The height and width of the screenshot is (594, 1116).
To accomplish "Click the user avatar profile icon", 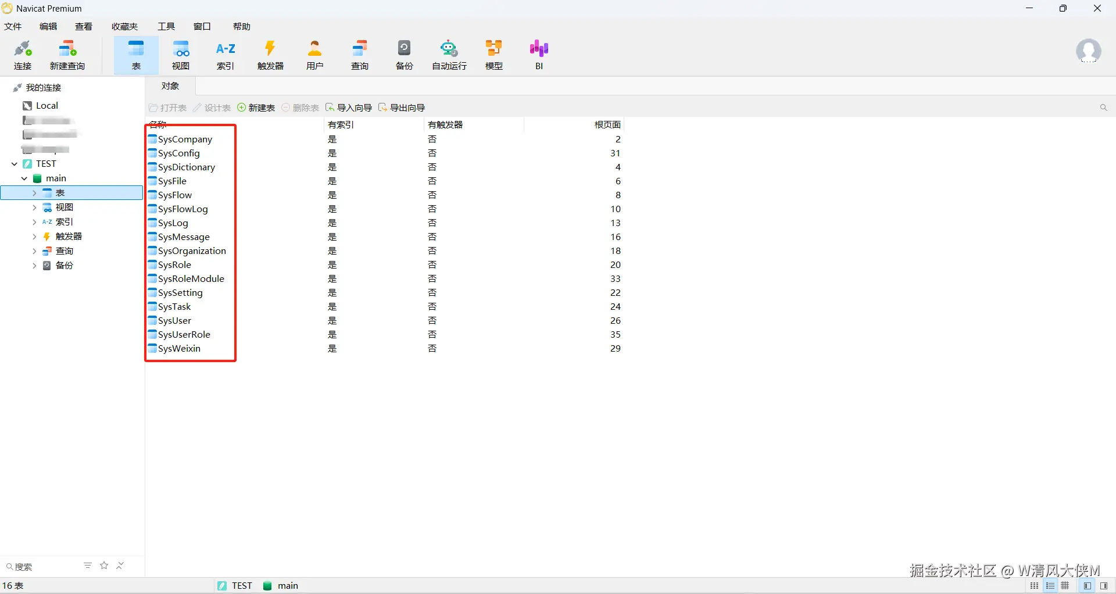I will point(1088,51).
